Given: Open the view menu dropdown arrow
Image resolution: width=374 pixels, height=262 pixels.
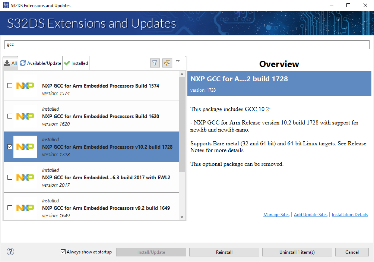Looking at the screenshot, I should pyautogui.click(x=178, y=61).
